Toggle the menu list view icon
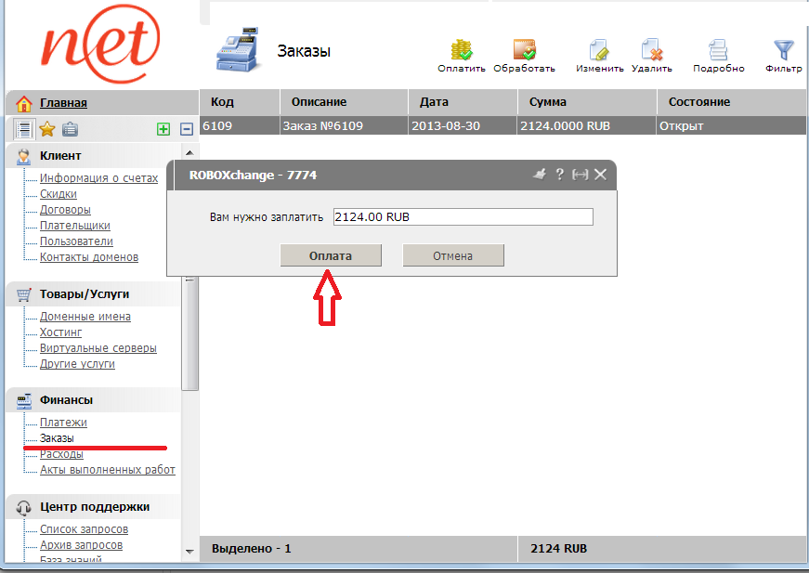Image resolution: width=809 pixels, height=573 pixels. pos(24,129)
